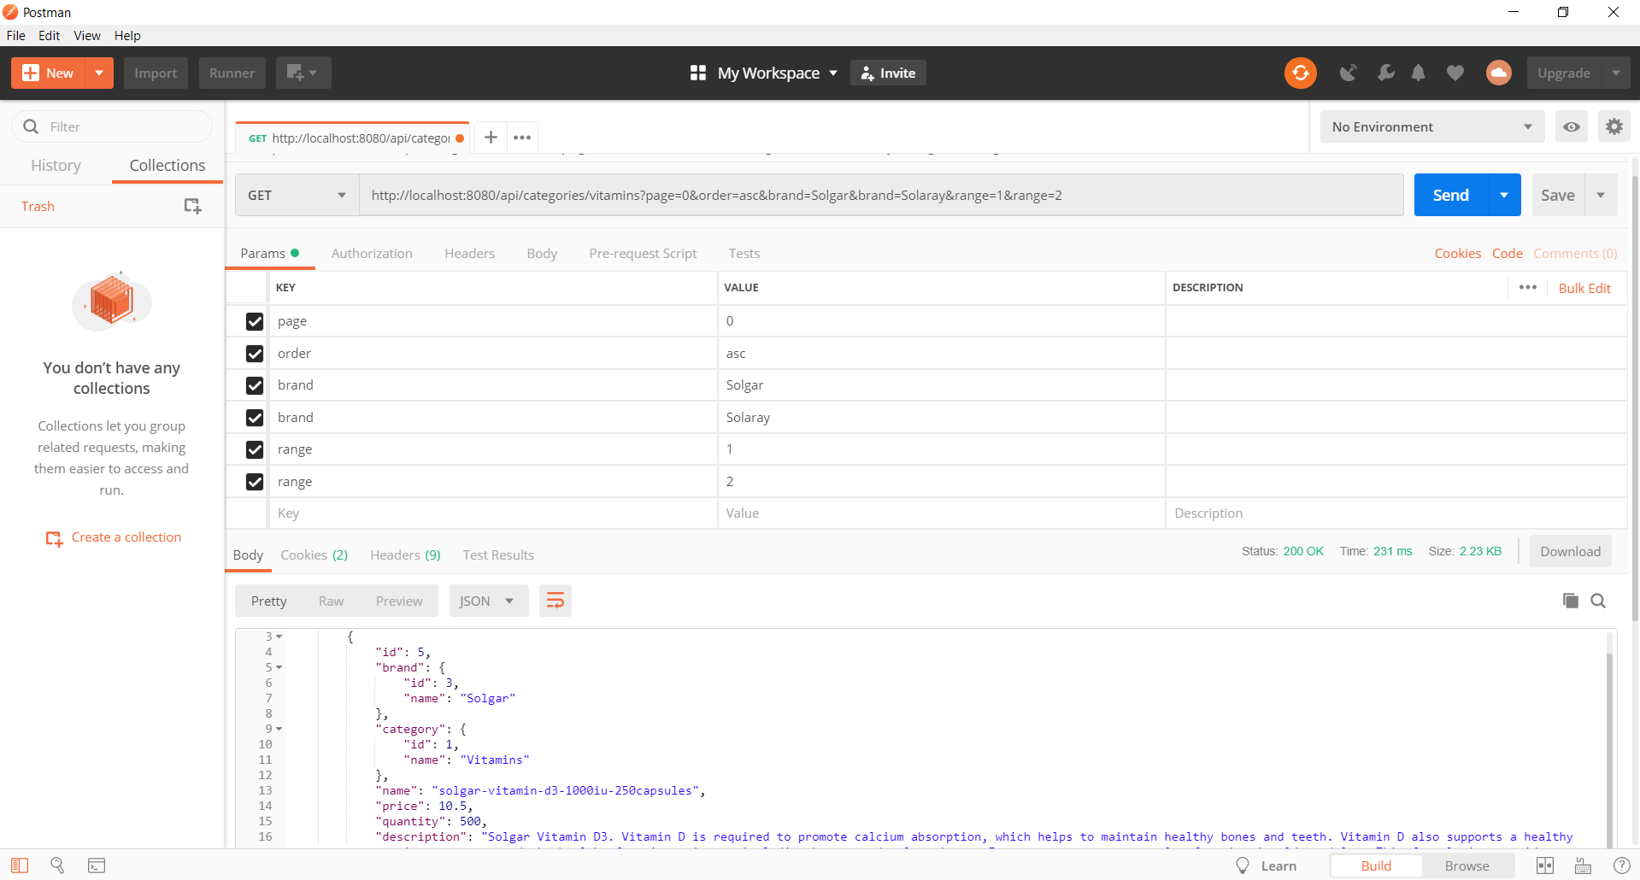
Task: Search within response body icon
Action: tap(1597, 601)
